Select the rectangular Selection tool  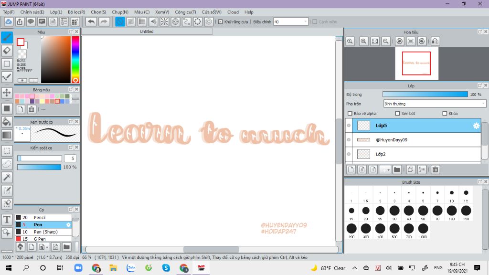(7, 151)
